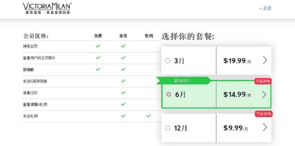
Task: Click the 后退 back link
Action: (265, 8)
